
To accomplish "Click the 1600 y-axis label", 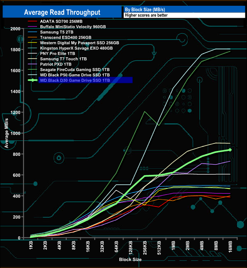I will (x=15, y=71).
